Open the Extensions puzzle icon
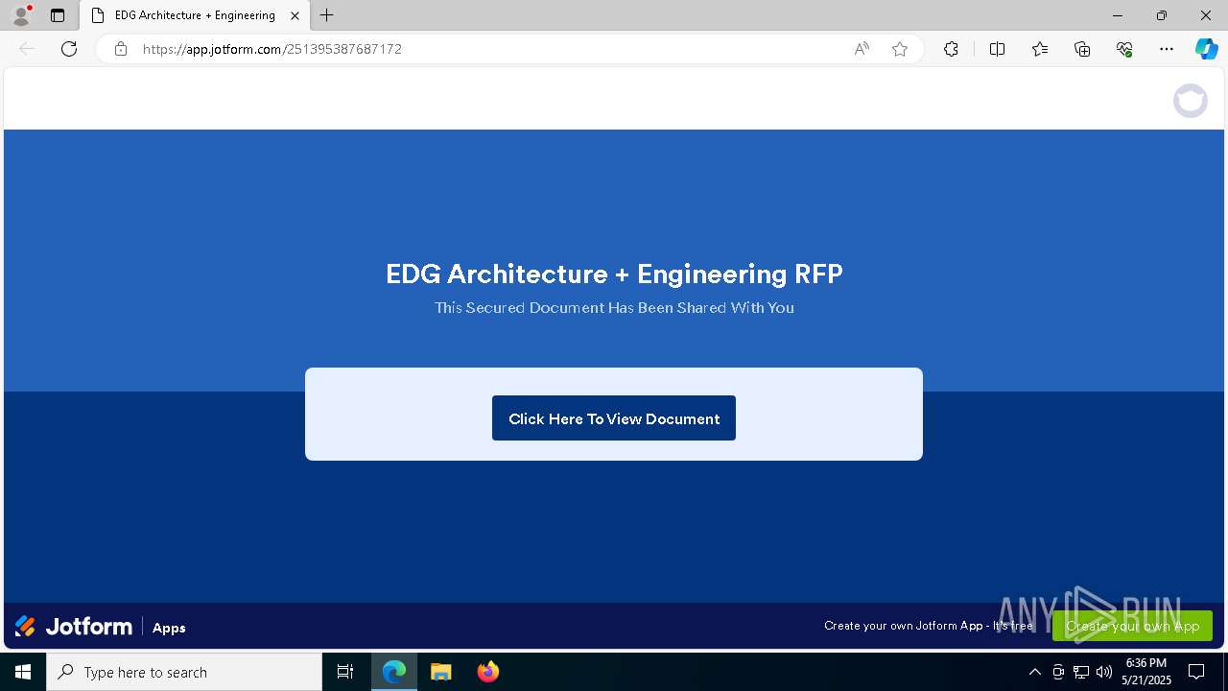The width and height of the screenshot is (1228, 691). tap(951, 49)
